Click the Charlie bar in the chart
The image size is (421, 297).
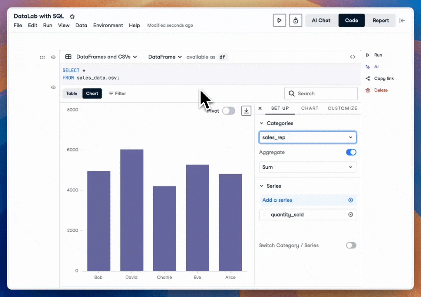coord(165,229)
